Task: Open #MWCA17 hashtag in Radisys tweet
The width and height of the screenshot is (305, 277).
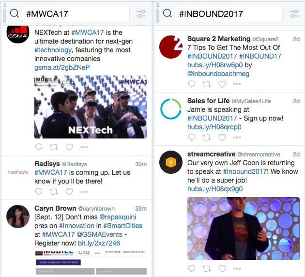Action: [50, 172]
